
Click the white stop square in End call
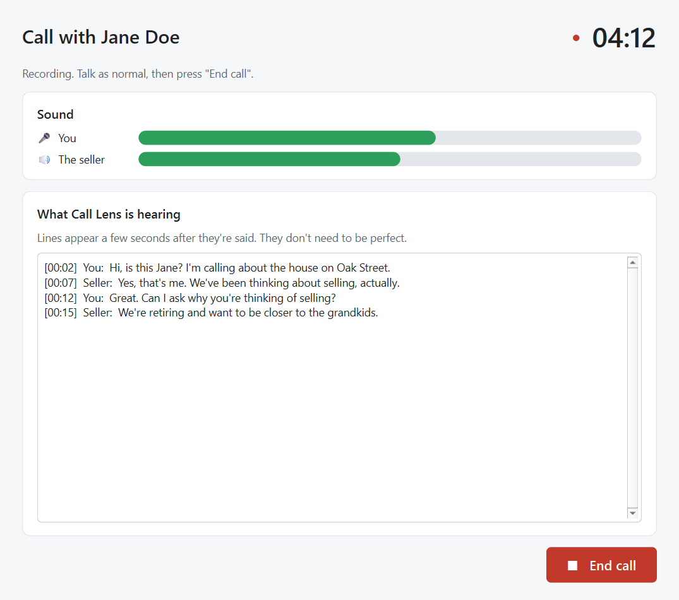tap(572, 565)
